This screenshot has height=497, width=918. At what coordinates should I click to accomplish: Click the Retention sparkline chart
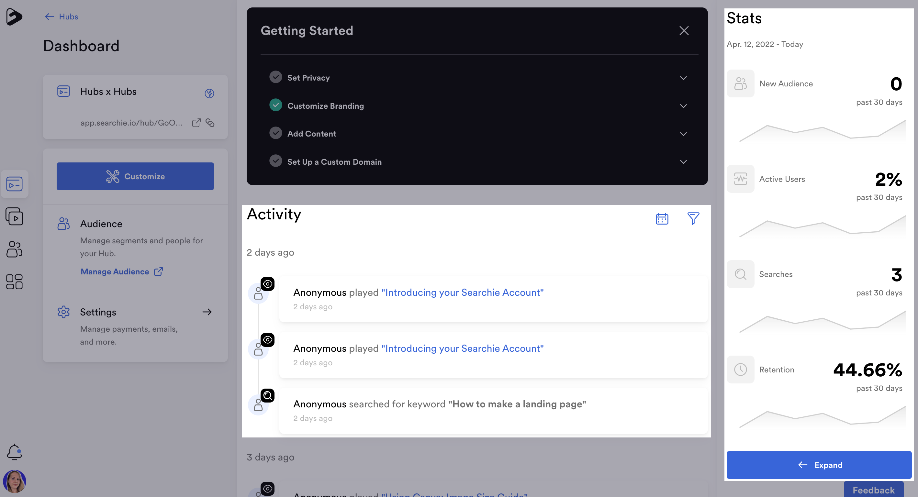pos(823,417)
